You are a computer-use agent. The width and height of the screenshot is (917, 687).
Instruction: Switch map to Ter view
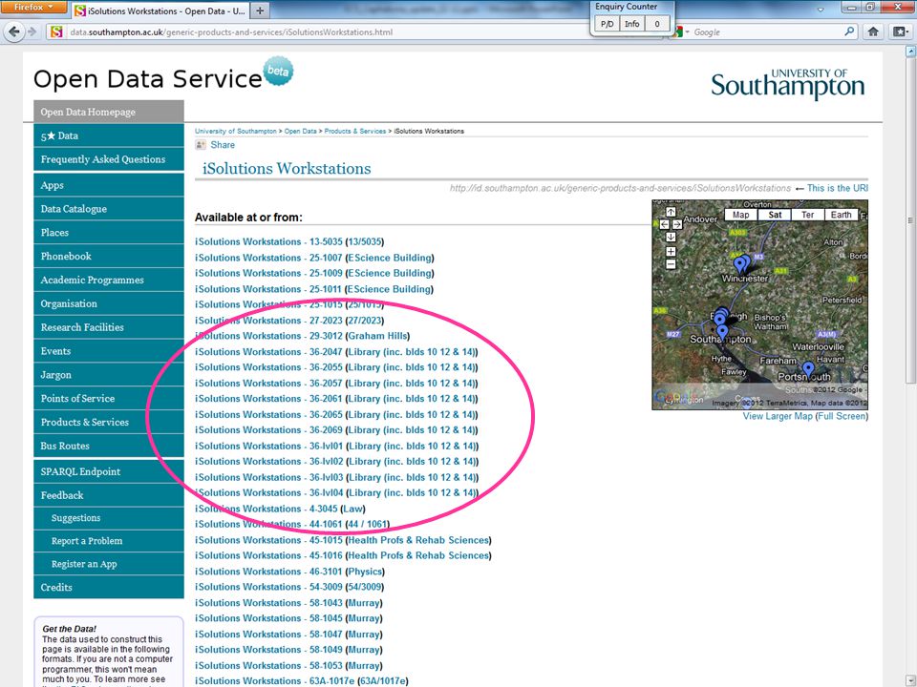coord(808,215)
